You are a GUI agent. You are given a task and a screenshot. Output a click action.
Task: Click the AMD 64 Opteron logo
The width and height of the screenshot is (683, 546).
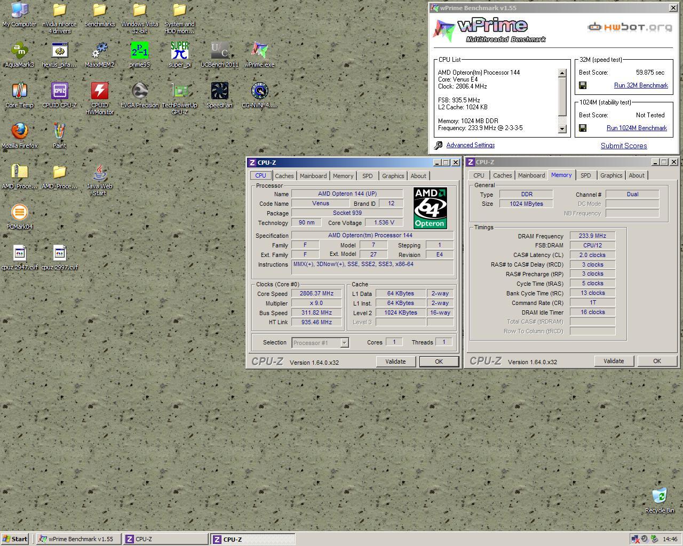[430, 207]
